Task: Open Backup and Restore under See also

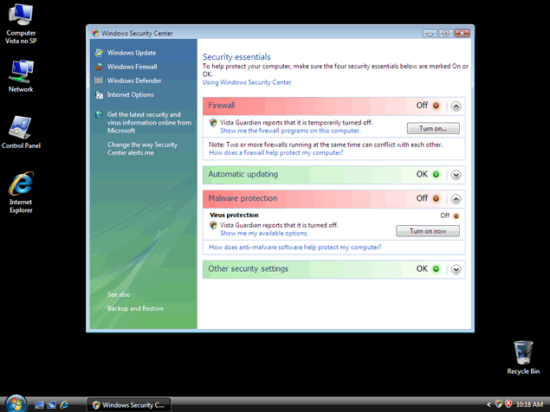Action: (135, 309)
